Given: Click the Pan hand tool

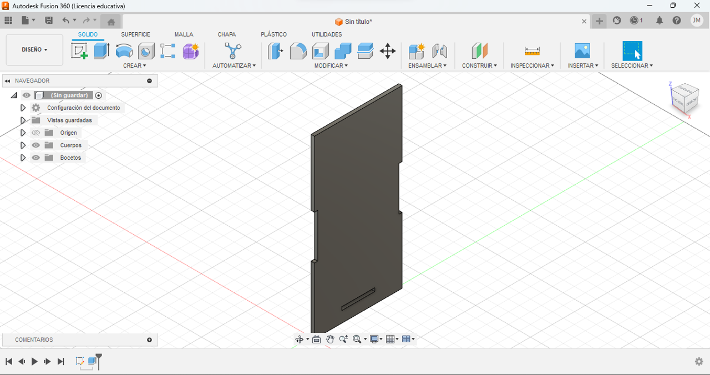Looking at the screenshot, I should [x=330, y=339].
